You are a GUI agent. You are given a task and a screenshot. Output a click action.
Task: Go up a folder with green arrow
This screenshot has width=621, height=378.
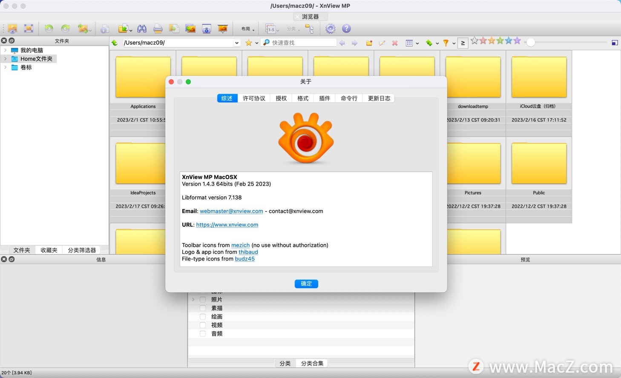(x=115, y=43)
